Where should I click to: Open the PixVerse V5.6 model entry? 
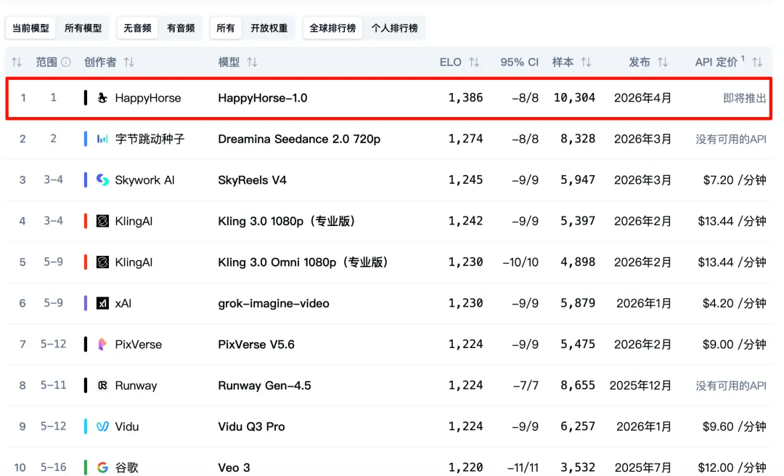point(256,344)
